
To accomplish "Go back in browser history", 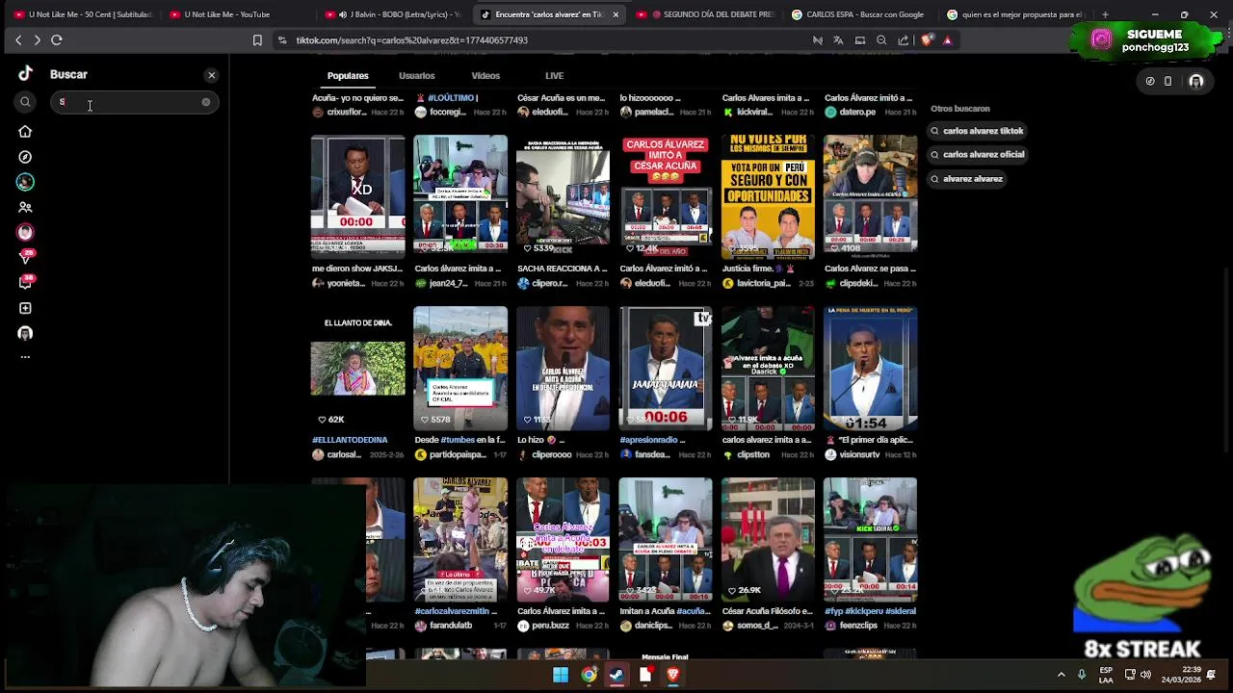I will (x=18, y=39).
